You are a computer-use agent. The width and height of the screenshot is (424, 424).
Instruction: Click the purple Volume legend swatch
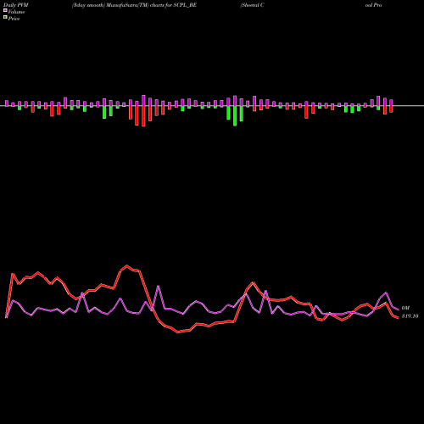[x=5, y=11]
